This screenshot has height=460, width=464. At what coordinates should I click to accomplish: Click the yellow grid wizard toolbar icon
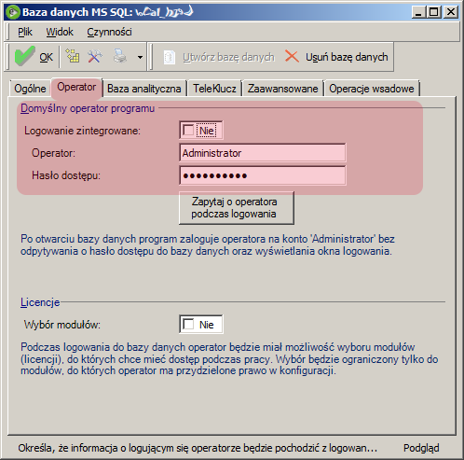pyautogui.click(x=73, y=57)
